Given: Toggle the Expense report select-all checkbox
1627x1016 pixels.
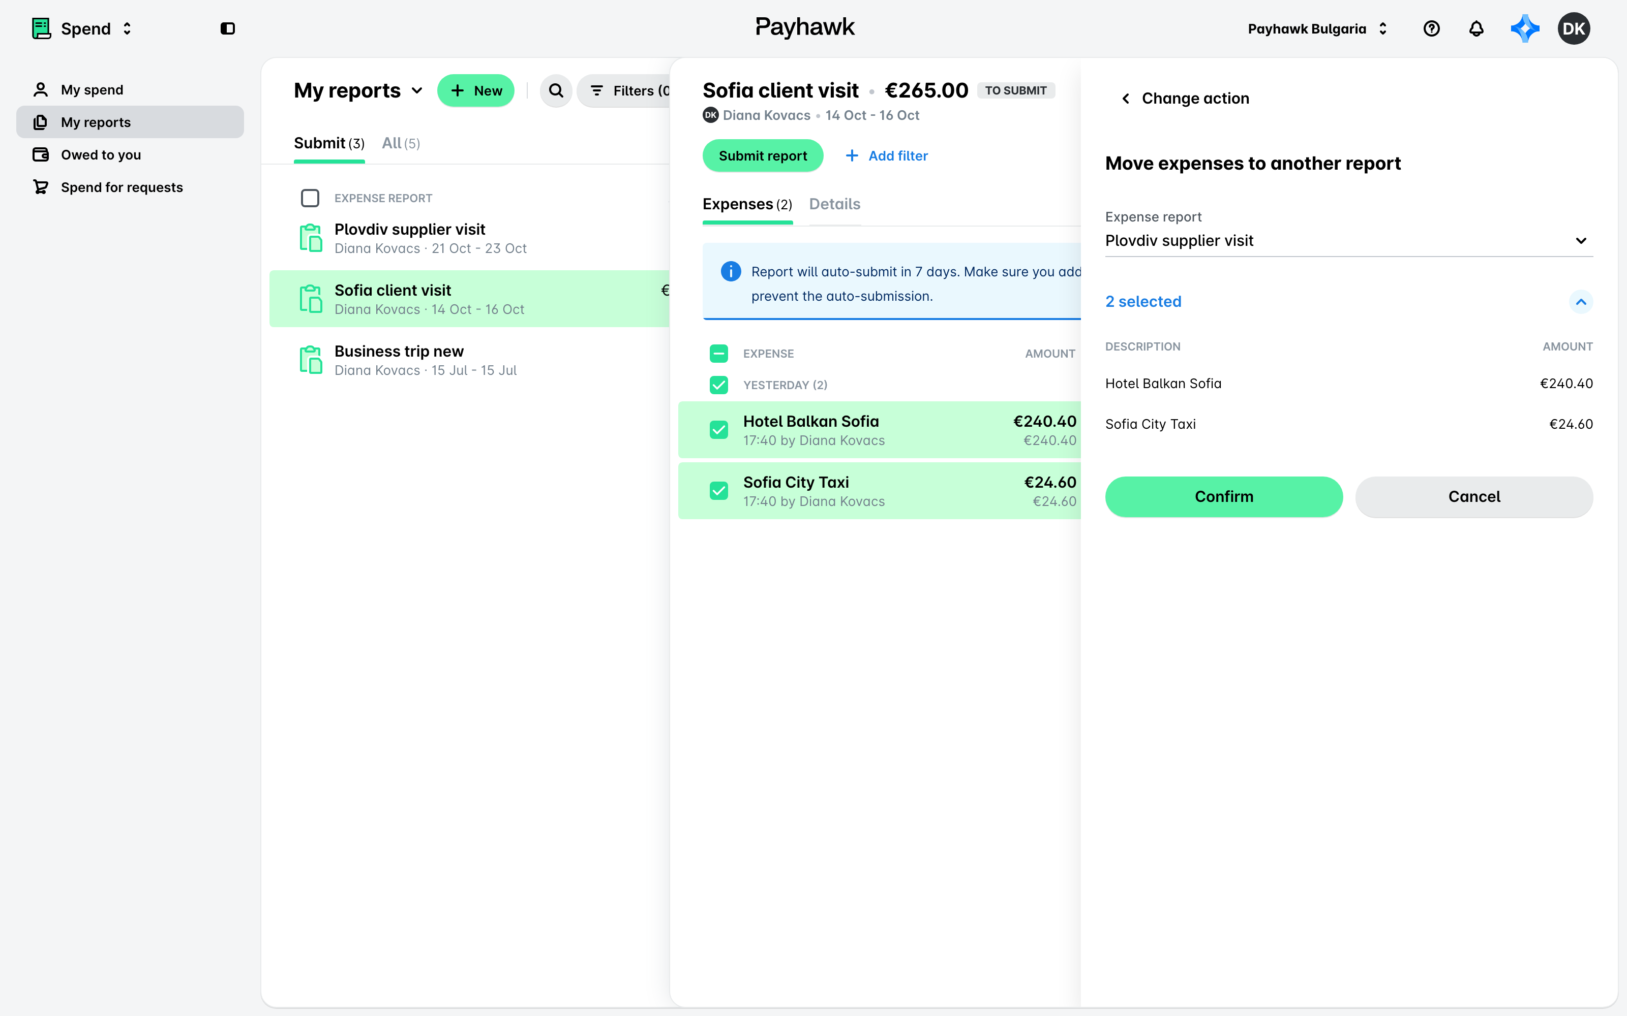Looking at the screenshot, I should coord(310,198).
